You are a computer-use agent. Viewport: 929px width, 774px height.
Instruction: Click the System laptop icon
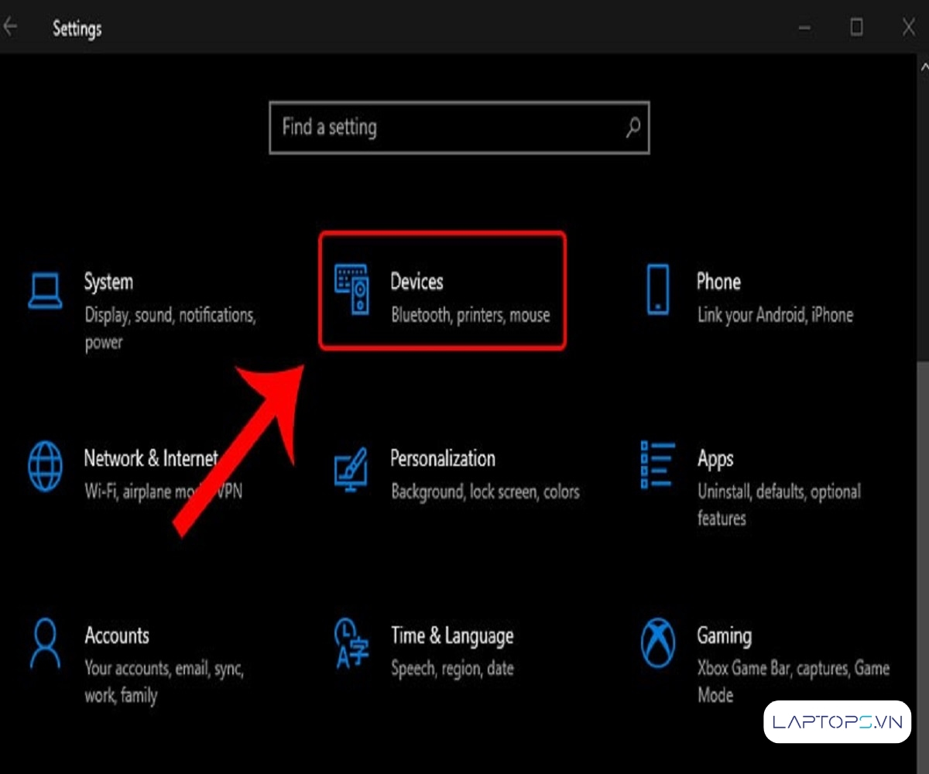[45, 290]
